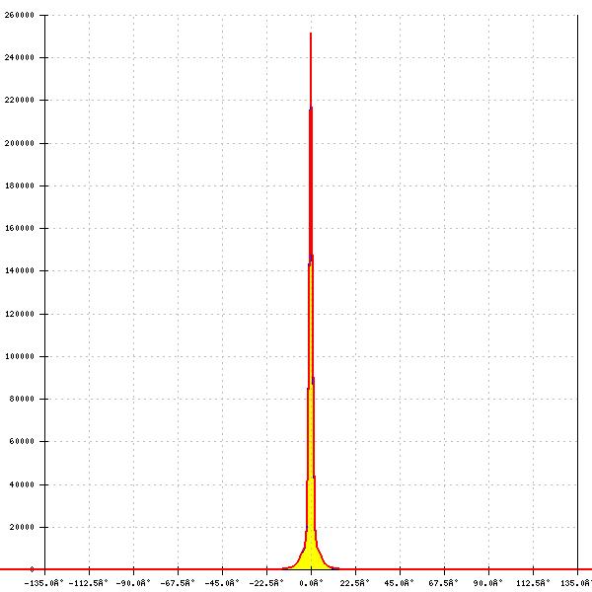Select the 20000 y-axis tick label
Screen dimensions: 592x592
pos(22,527)
